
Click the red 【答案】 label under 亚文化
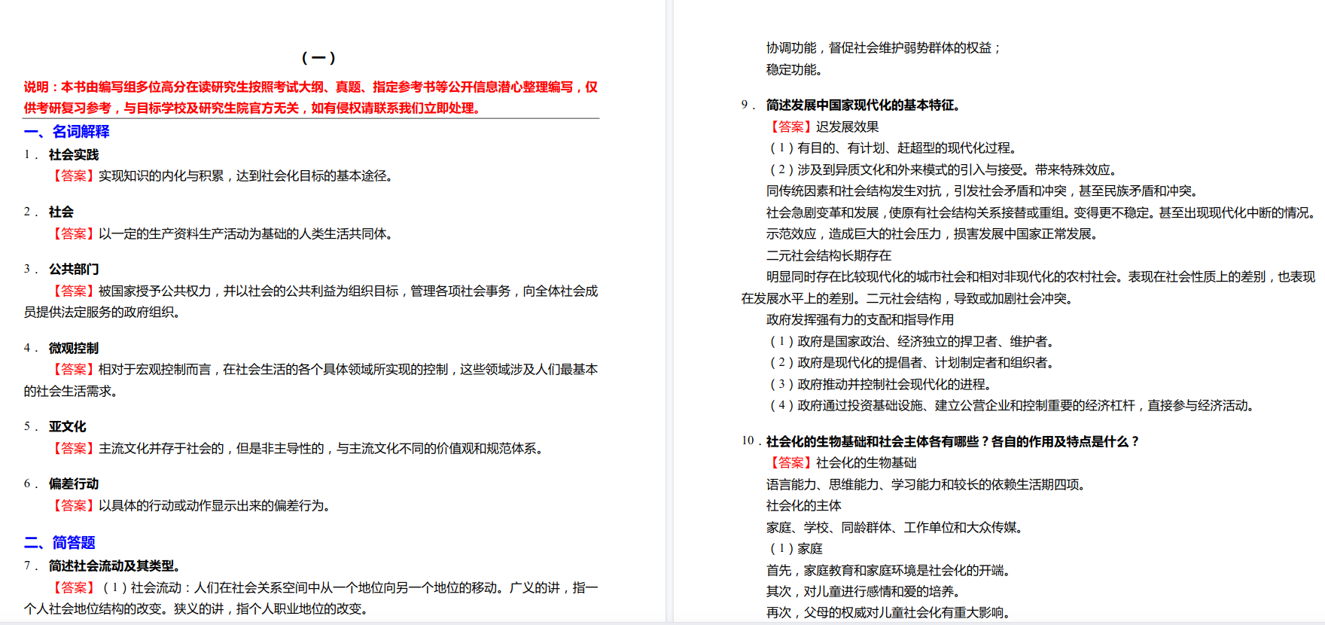pyautogui.click(x=74, y=448)
